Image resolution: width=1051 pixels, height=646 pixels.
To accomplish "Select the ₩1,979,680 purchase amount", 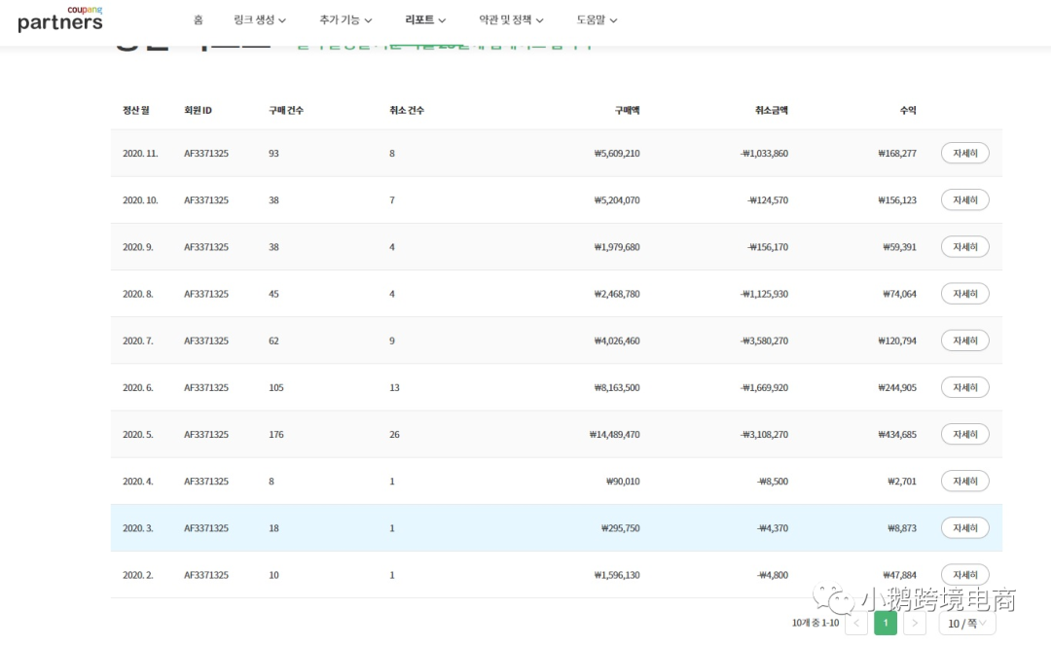I will coord(617,247).
